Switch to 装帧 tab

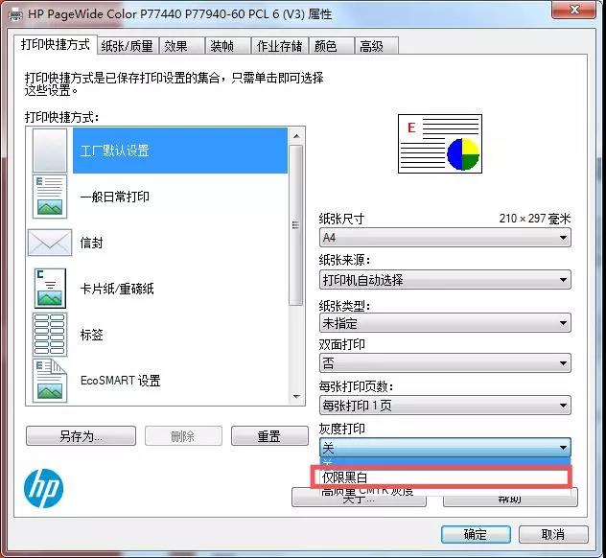(x=227, y=46)
